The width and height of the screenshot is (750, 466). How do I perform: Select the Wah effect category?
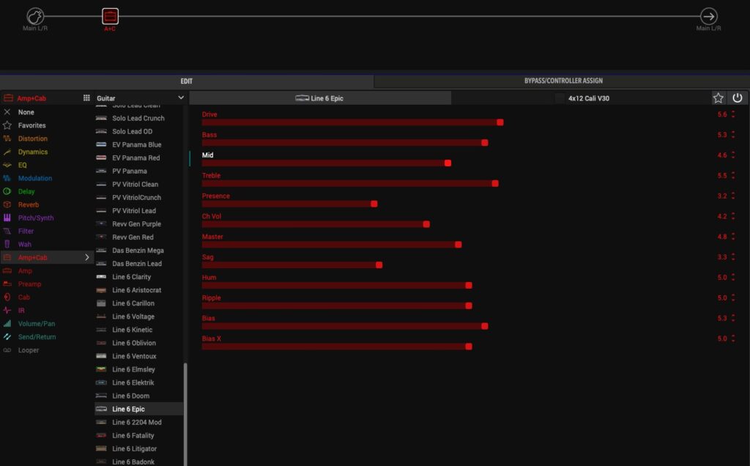tap(25, 244)
